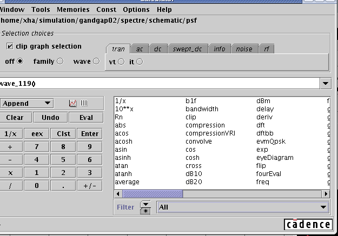Switch to the ac tab
The height and width of the screenshot is (236, 338).
pyautogui.click(x=139, y=49)
